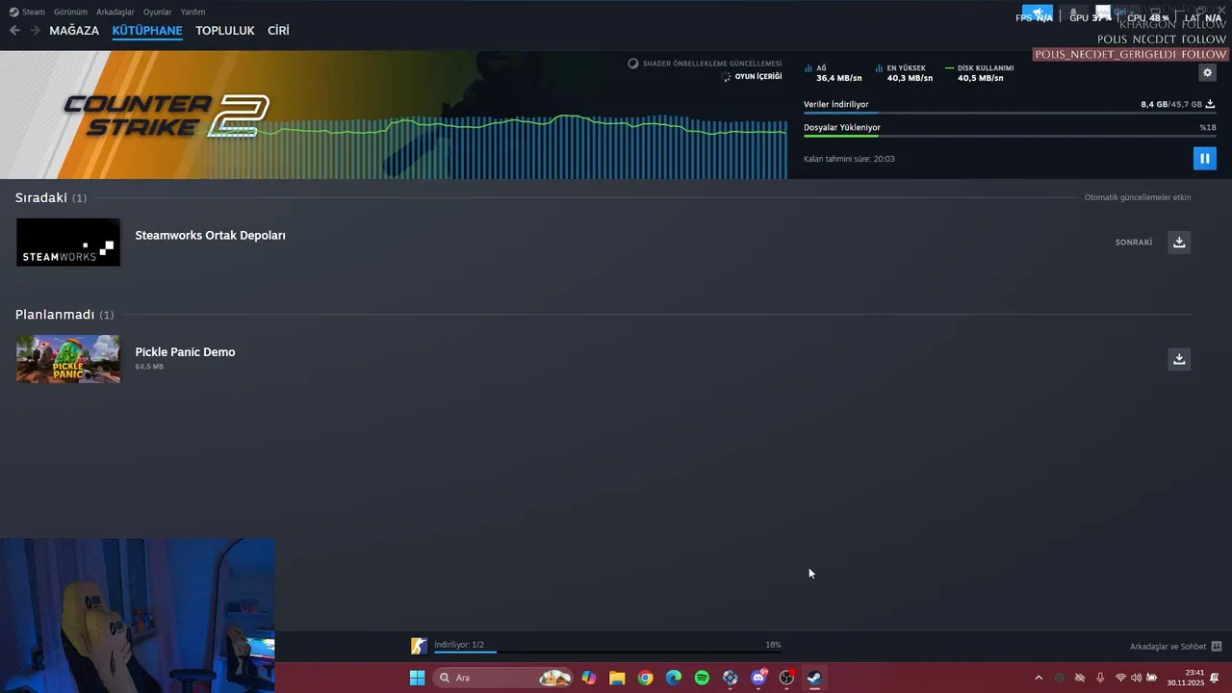Open Spotify from the taskbar
The height and width of the screenshot is (693, 1232).
(702, 678)
